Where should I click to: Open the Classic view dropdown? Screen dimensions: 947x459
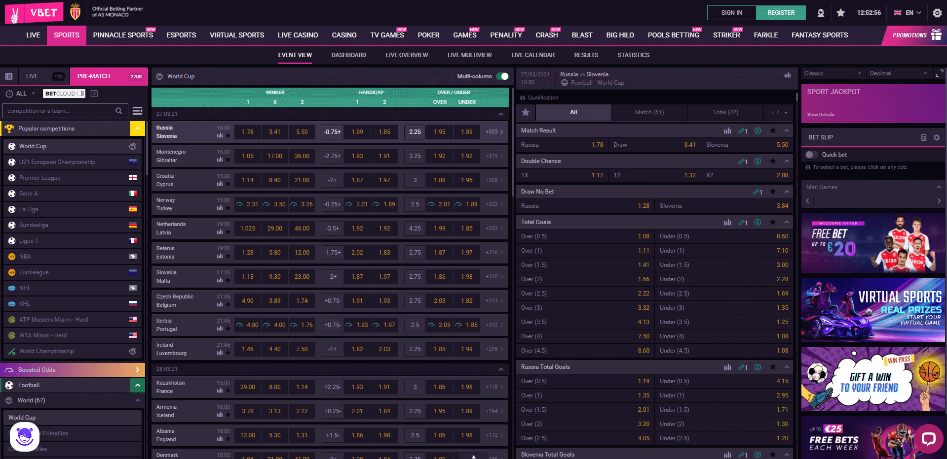click(x=833, y=73)
